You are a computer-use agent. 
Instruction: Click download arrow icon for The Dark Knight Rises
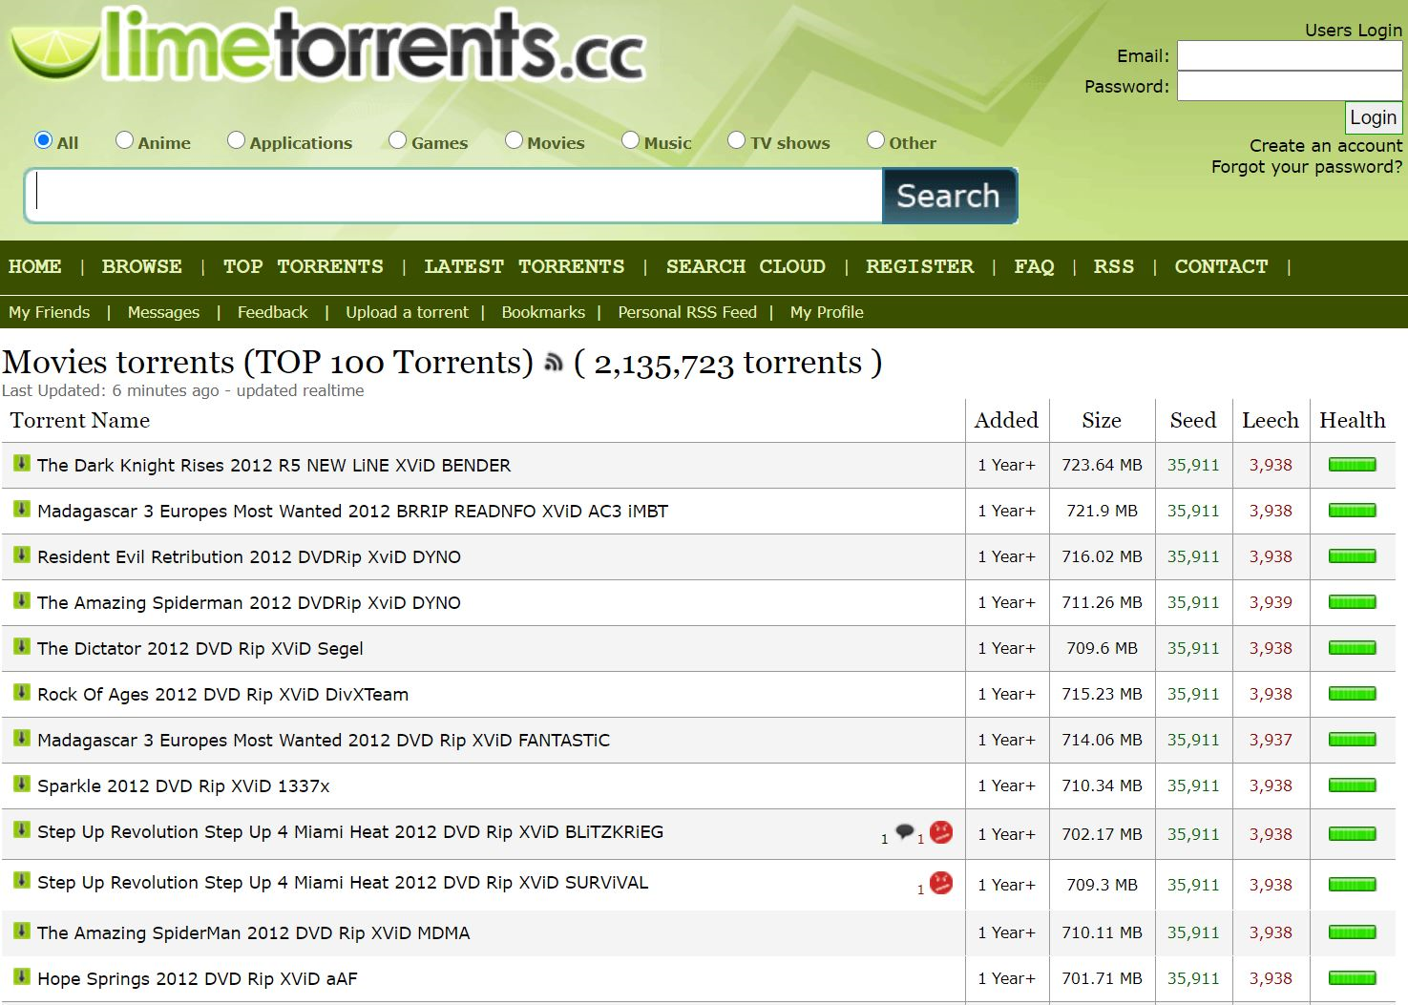[21, 464]
